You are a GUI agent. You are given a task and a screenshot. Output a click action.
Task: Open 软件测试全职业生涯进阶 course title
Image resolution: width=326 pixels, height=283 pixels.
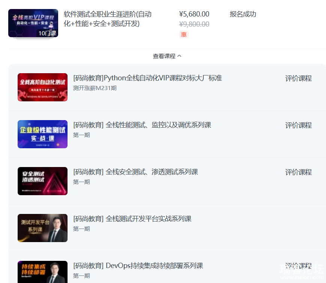(x=108, y=19)
